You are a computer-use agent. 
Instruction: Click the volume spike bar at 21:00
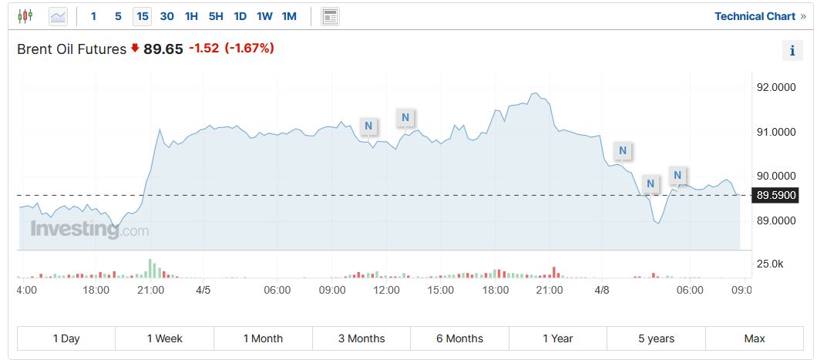click(x=150, y=268)
